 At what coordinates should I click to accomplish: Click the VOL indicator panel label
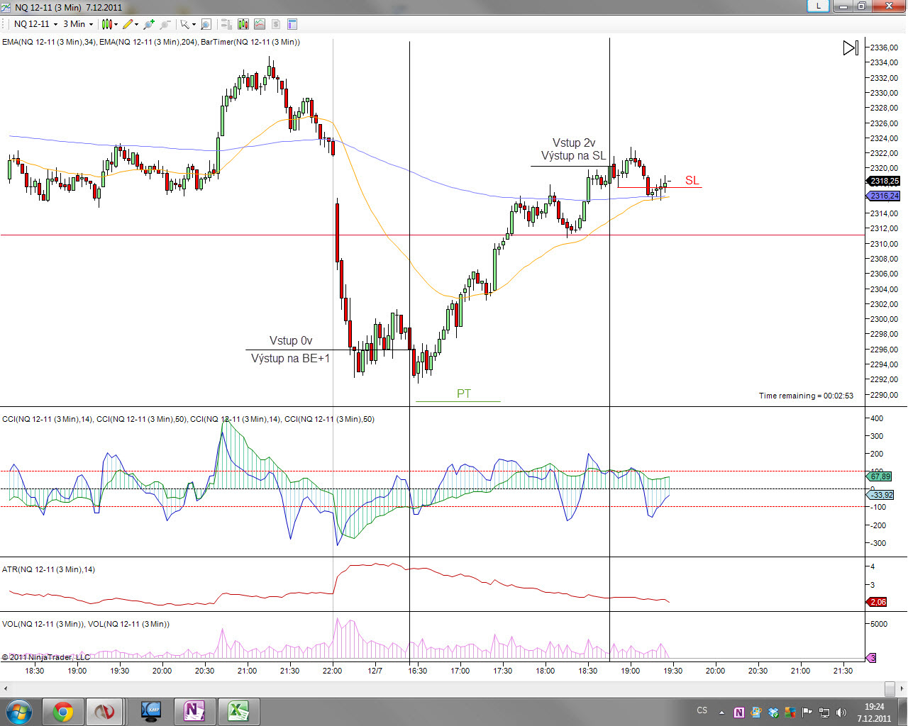(x=86, y=624)
